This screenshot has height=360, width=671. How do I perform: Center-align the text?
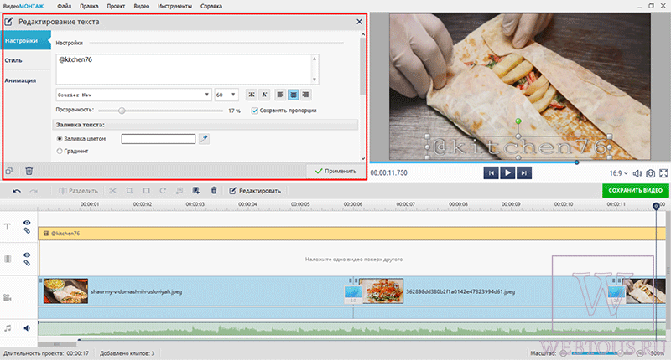point(293,95)
